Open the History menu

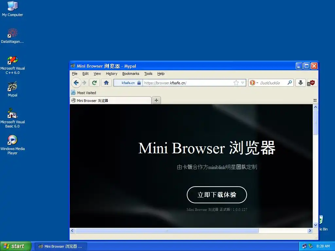tap(112, 74)
